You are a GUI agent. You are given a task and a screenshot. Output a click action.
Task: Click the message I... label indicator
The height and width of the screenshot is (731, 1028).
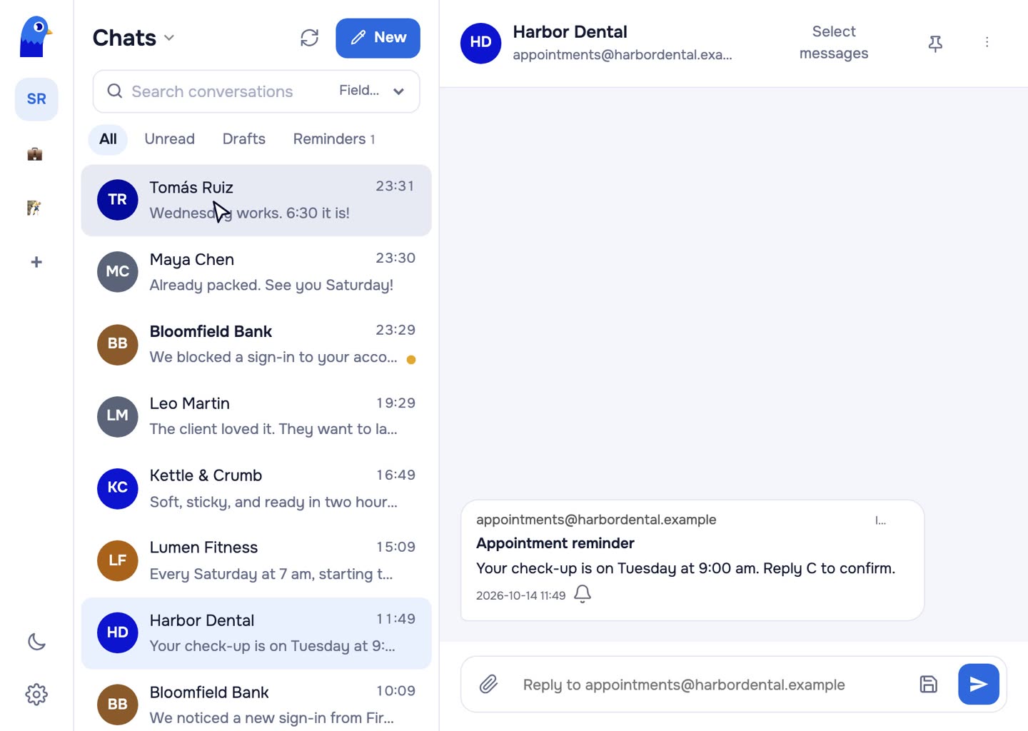tap(880, 520)
